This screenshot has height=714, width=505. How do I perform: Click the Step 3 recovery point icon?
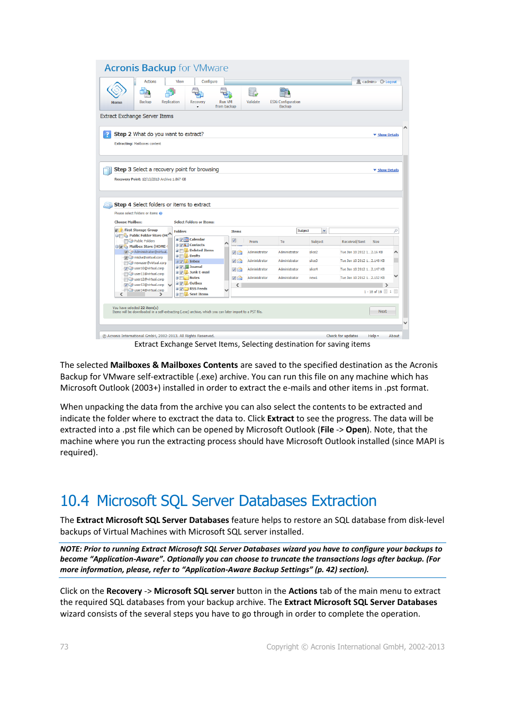tap(107, 170)
